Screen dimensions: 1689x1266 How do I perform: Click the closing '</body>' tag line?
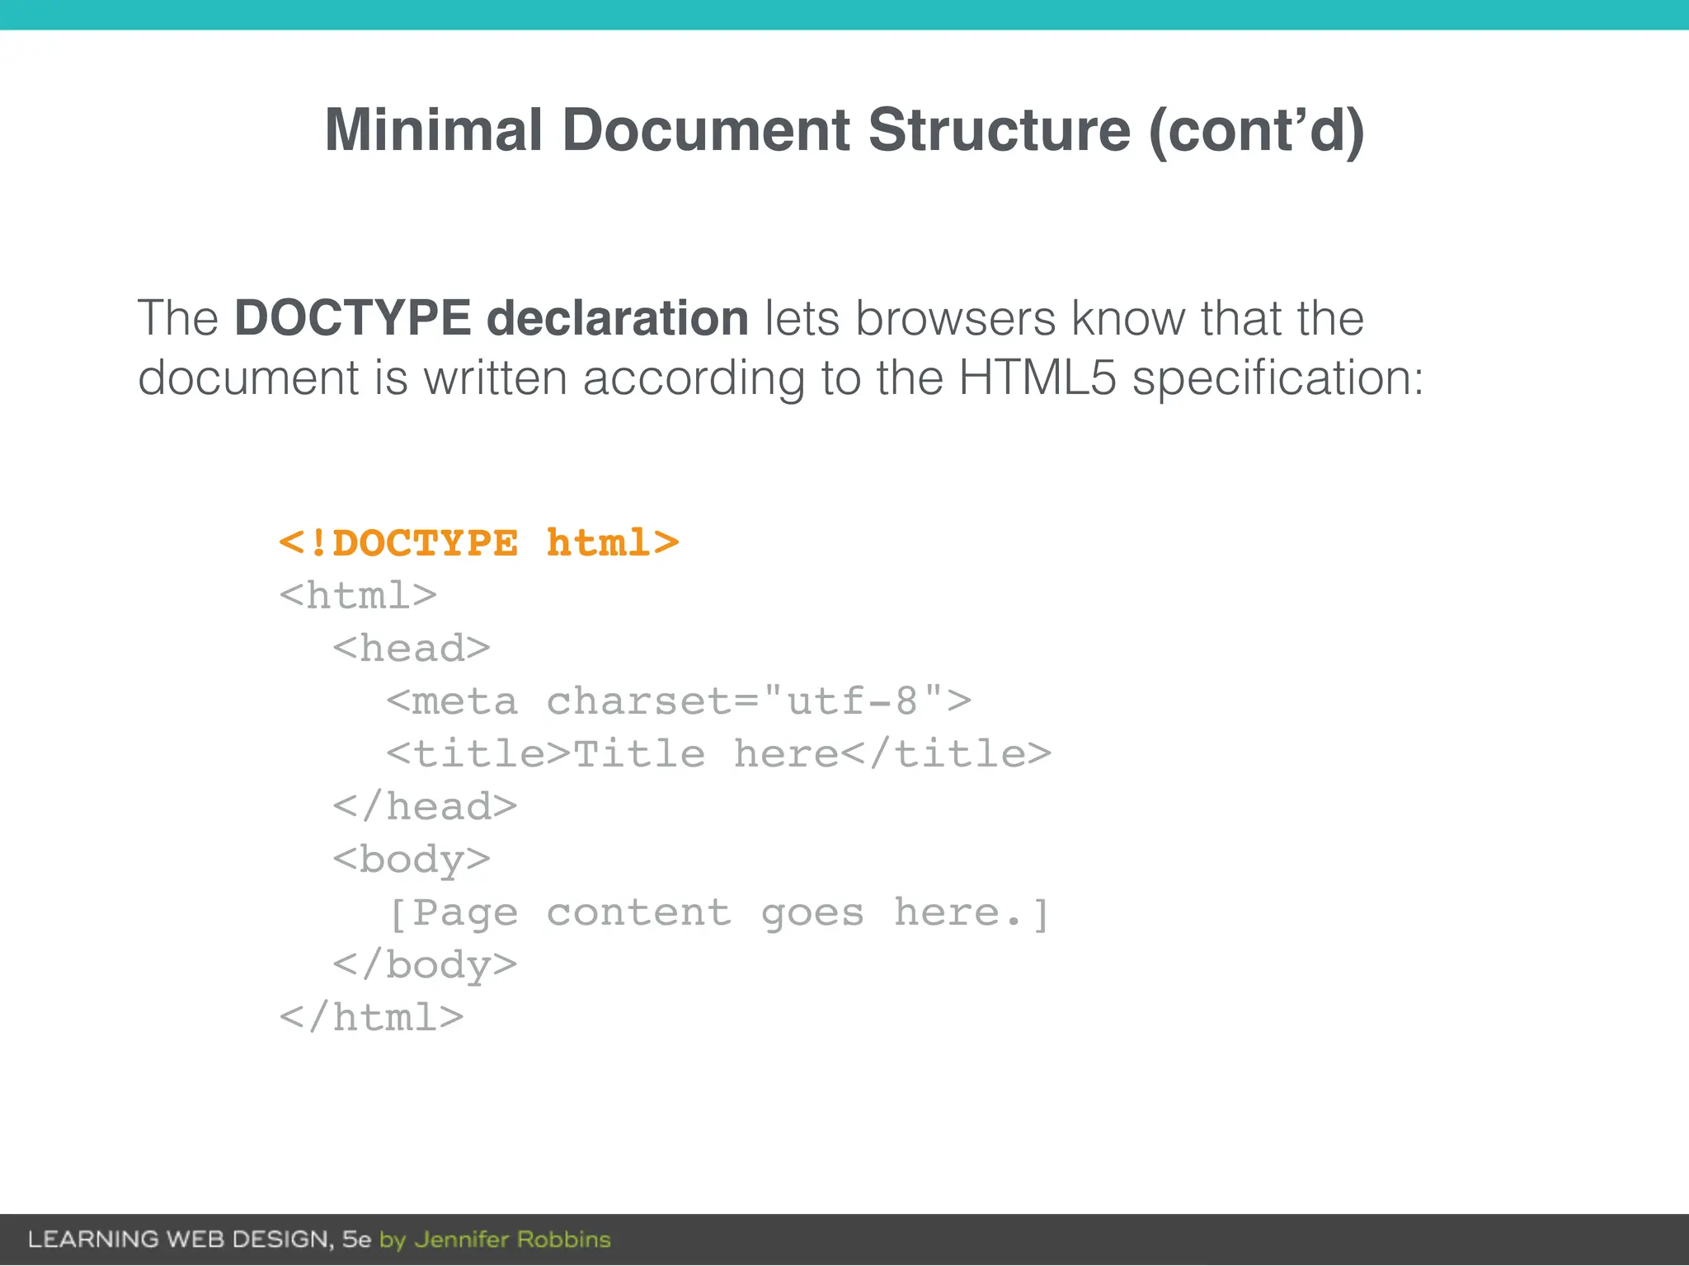[x=425, y=966]
